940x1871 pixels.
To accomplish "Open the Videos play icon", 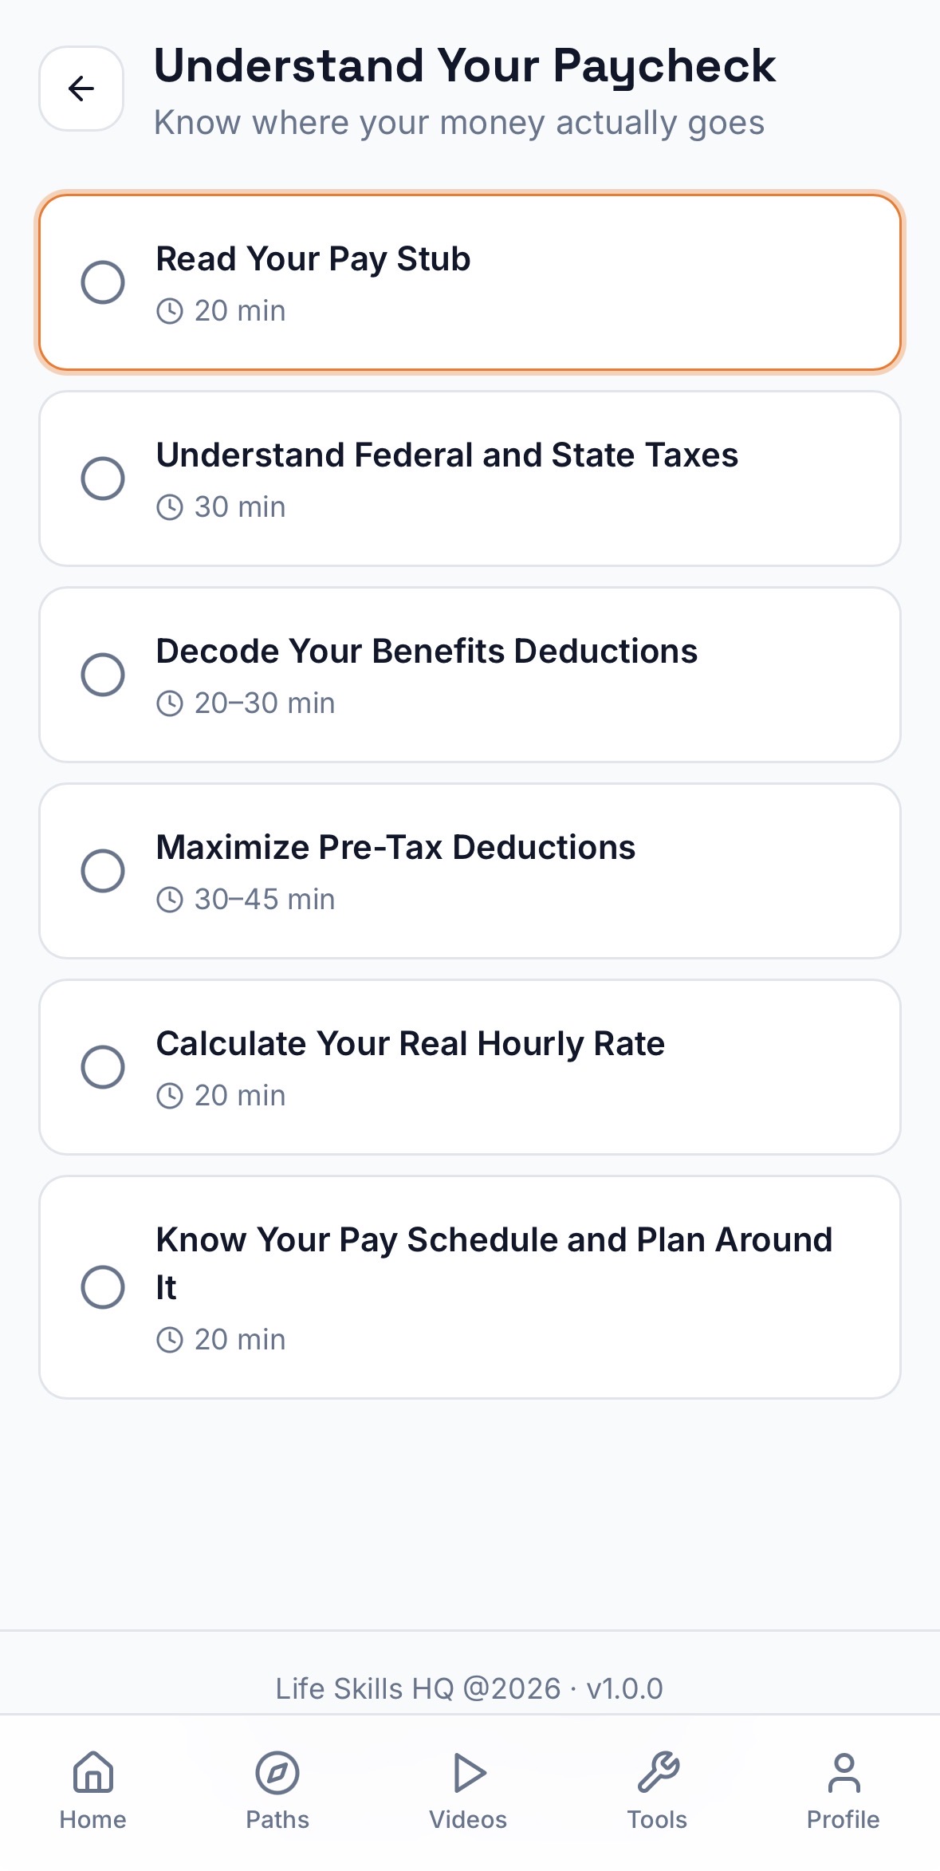I will click(x=469, y=1772).
